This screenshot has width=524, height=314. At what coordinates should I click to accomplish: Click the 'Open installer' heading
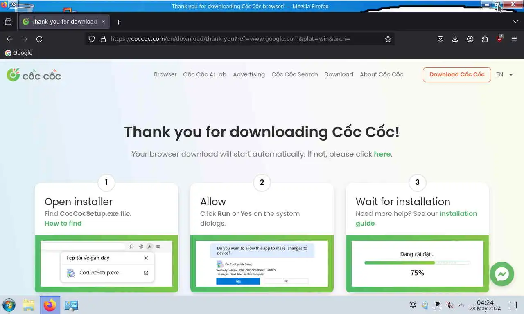[79, 202]
